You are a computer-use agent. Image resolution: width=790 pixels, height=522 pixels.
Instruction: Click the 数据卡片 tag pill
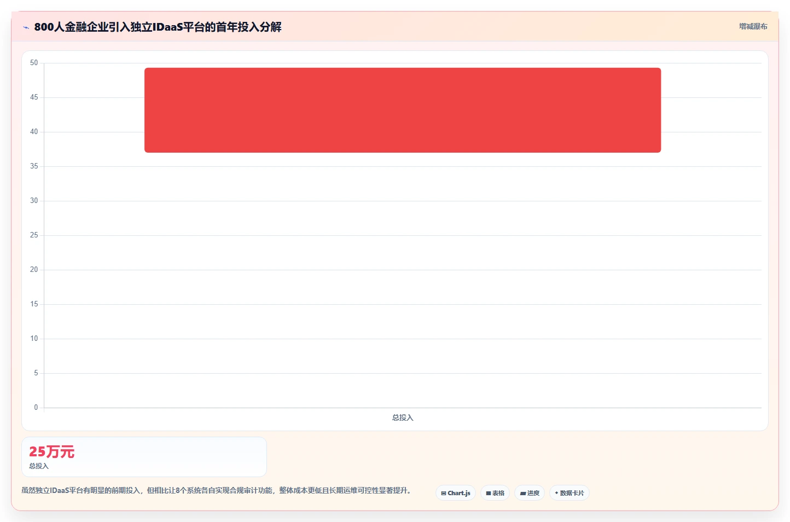click(570, 493)
